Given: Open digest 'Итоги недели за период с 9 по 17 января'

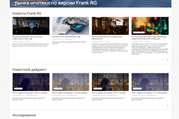Looking at the screenshot, I should pyautogui.click(x=109, y=93).
